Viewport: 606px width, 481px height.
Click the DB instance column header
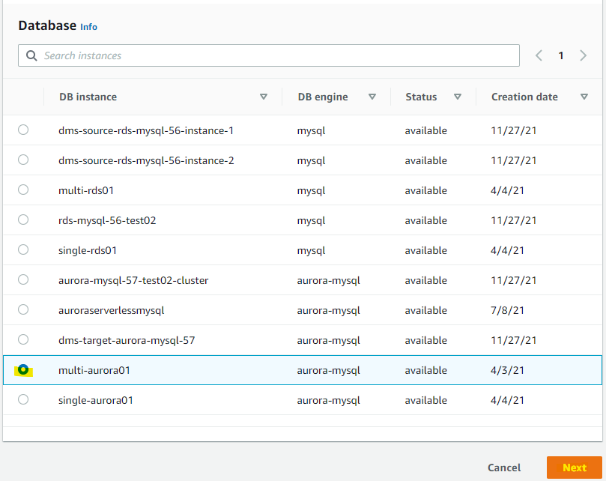[88, 97]
